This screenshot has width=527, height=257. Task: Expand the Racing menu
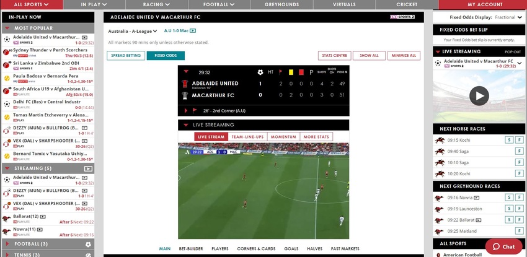(156, 5)
